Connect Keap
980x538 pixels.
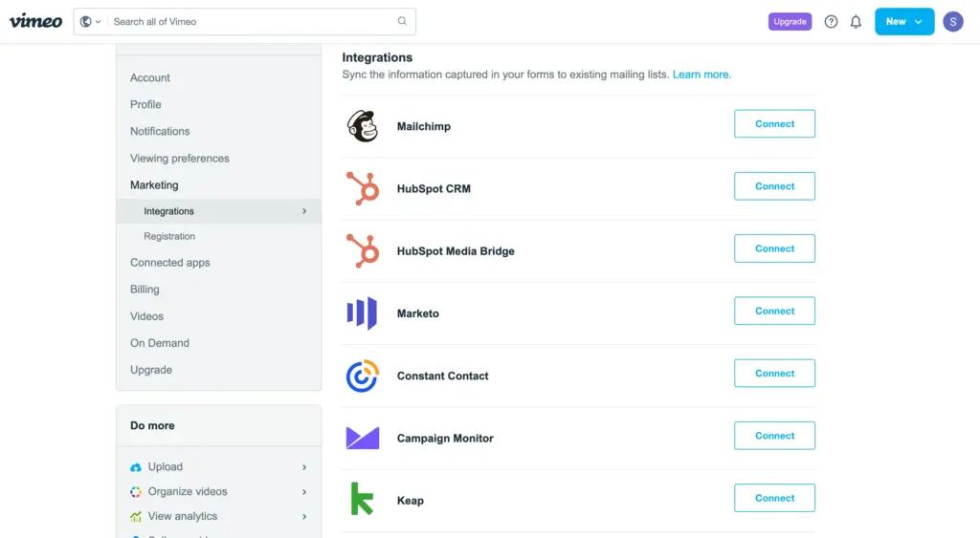[774, 498]
